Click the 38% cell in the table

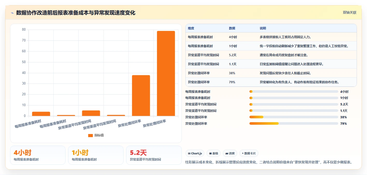coord(232,73)
